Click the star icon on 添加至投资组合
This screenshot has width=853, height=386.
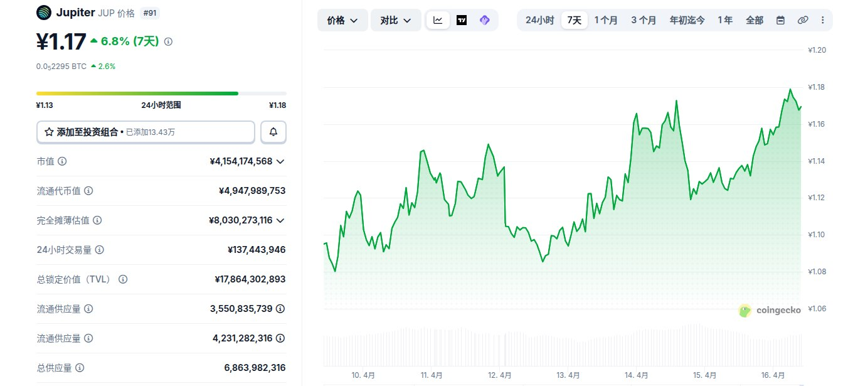click(x=49, y=132)
